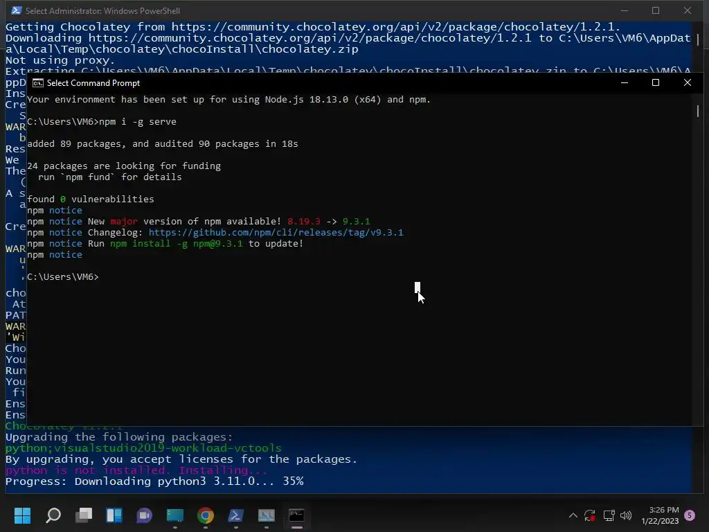Switch to PowerShell via taskbar icon
The height and width of the screenshot is (532, 709).
[x=235, y=515]
